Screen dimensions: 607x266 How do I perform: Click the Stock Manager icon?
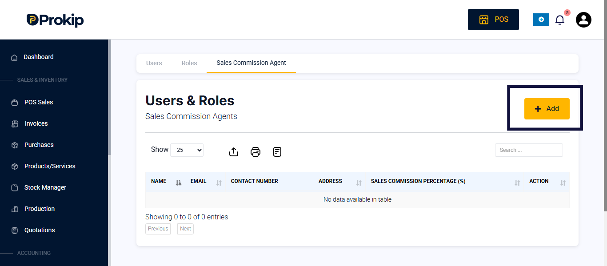coord(15,188)
